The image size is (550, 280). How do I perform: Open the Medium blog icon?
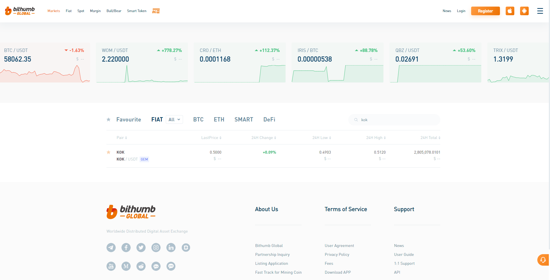point(126,266)
